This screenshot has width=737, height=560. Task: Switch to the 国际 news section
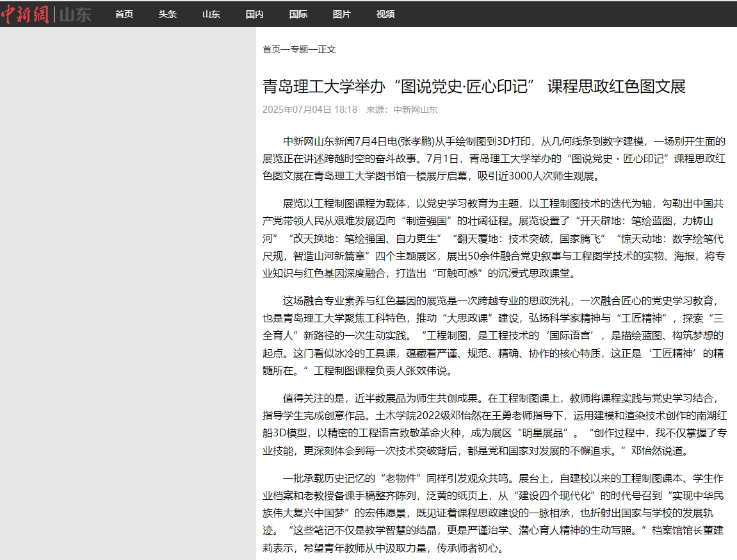pos(298,14)
